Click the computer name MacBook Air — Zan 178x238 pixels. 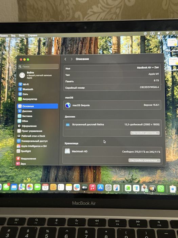coord(148,68)
